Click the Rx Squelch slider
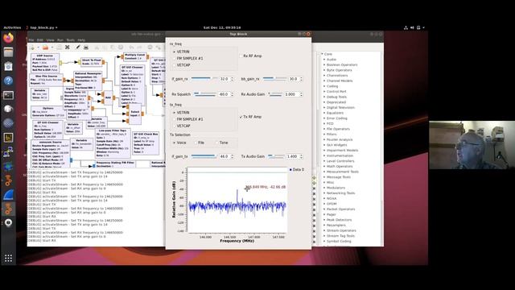Image resolution: width=515 pixels, height=290 pixels. 205,94
